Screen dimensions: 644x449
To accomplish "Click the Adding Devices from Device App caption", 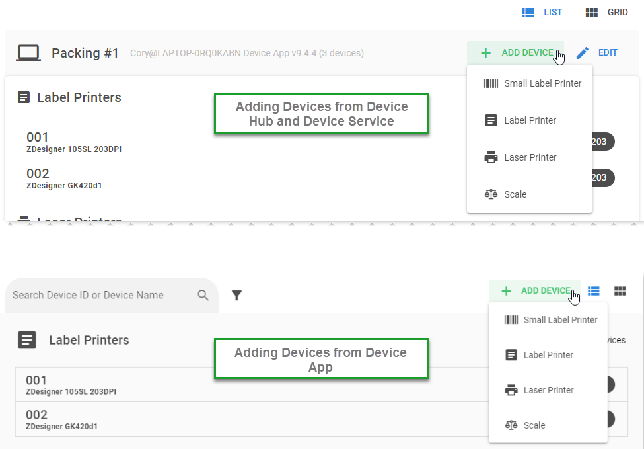I will tap(321, 359).
